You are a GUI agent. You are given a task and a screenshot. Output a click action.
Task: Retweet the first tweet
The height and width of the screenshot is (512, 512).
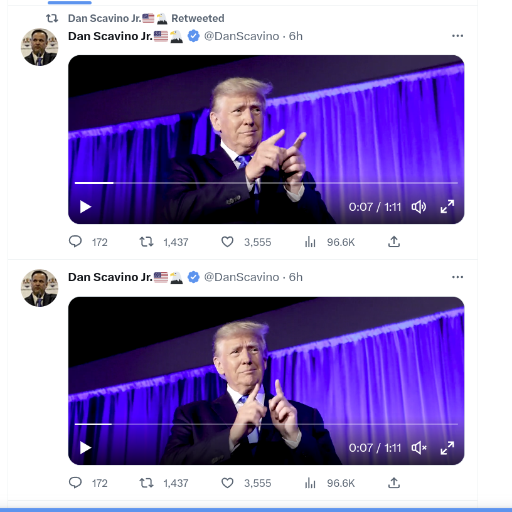(x=146, y=242)
